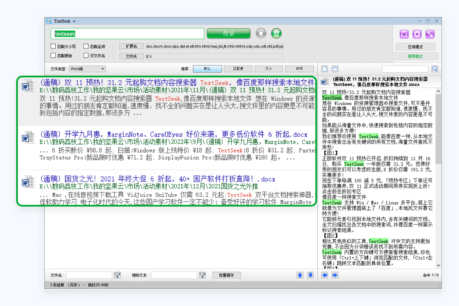Enable the 匹配全词 checkbox
Image resolution: width=459 pixels, height=306 pixels.
click(x=86, y=46)
